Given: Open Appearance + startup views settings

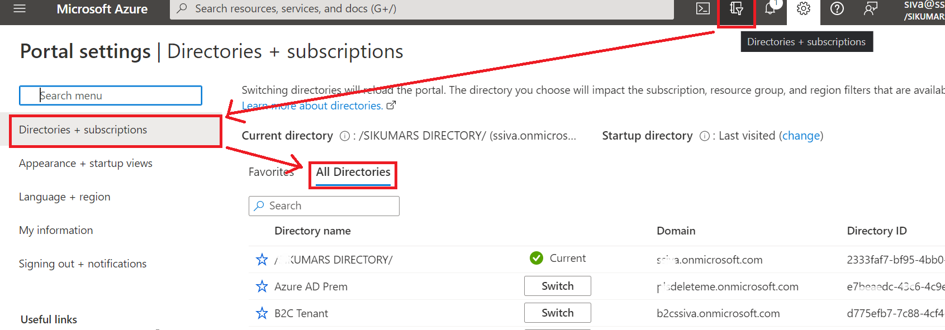Looking at the screenshot, I should 86,164.
